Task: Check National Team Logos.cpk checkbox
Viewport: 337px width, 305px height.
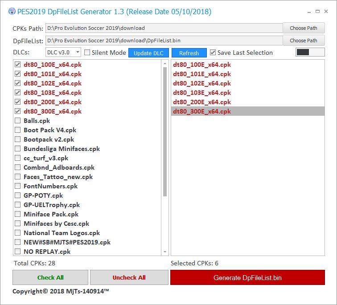Action: coord(18,233)
